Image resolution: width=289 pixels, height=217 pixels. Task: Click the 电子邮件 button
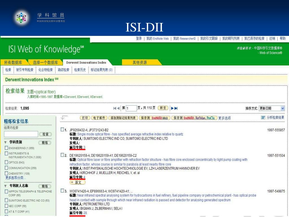[99, 118]
